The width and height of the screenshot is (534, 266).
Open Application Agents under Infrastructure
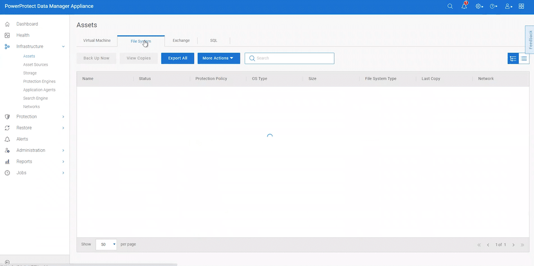pyautogui.click(x=39, y=90)
